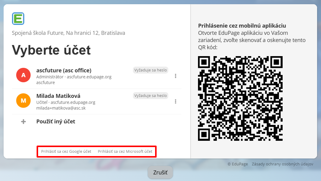
Task: Click the orange "M" account avatar
Action: pos(23,101)
